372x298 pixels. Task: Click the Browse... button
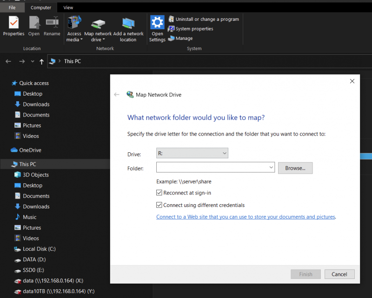tap(295, 168)
